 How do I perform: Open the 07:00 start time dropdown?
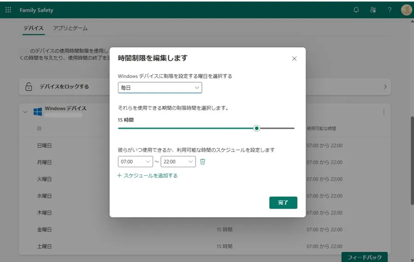click(x=135, y=162)
